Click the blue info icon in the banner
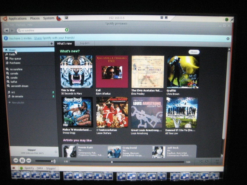This screenshot has width=247, height=185. click(x=6, y=38)
